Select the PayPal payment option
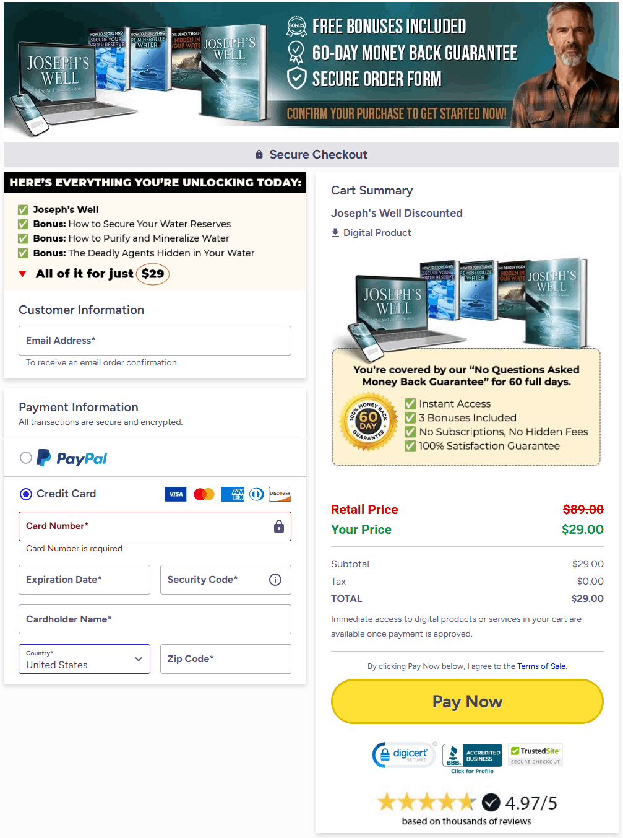623x838 pixels. 26,458
